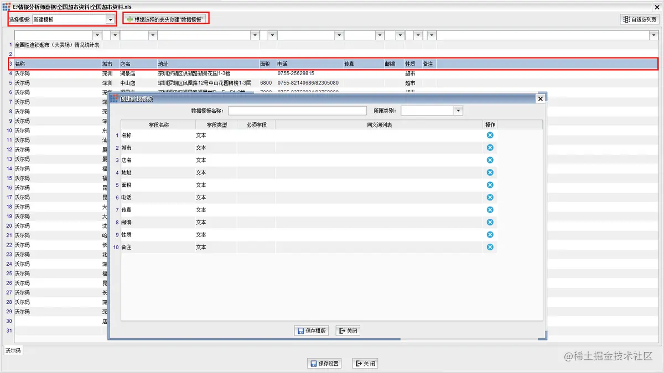This screenshot has width=664, height=373.
Task: Delete the 邮编 field row in template dialog
Action: [490, 222]
